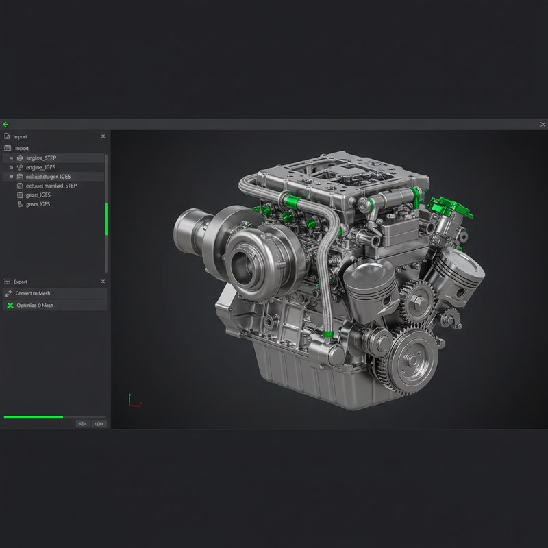The height and width of the screenshot is (548, 548).
Task: Click the Import panel header icon
Action: (7, 136)
